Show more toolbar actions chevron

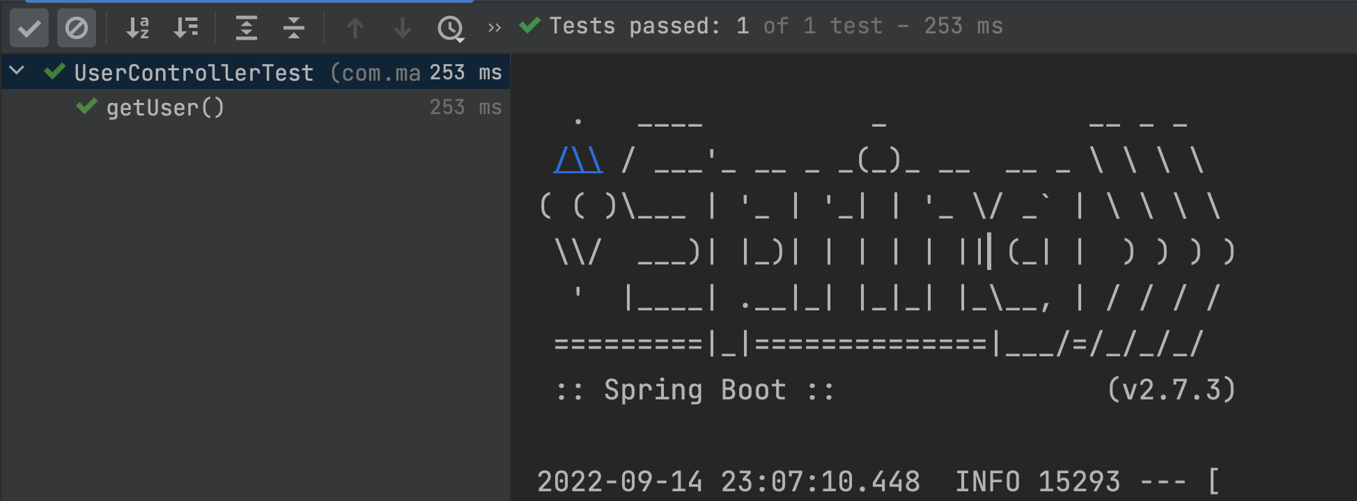[495, 28]
